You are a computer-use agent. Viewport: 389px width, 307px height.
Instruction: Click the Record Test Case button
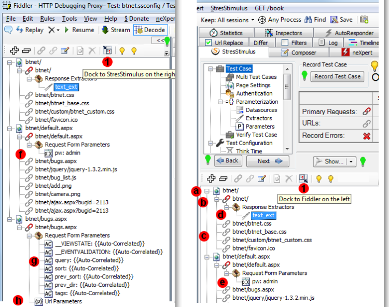(338, 77)
